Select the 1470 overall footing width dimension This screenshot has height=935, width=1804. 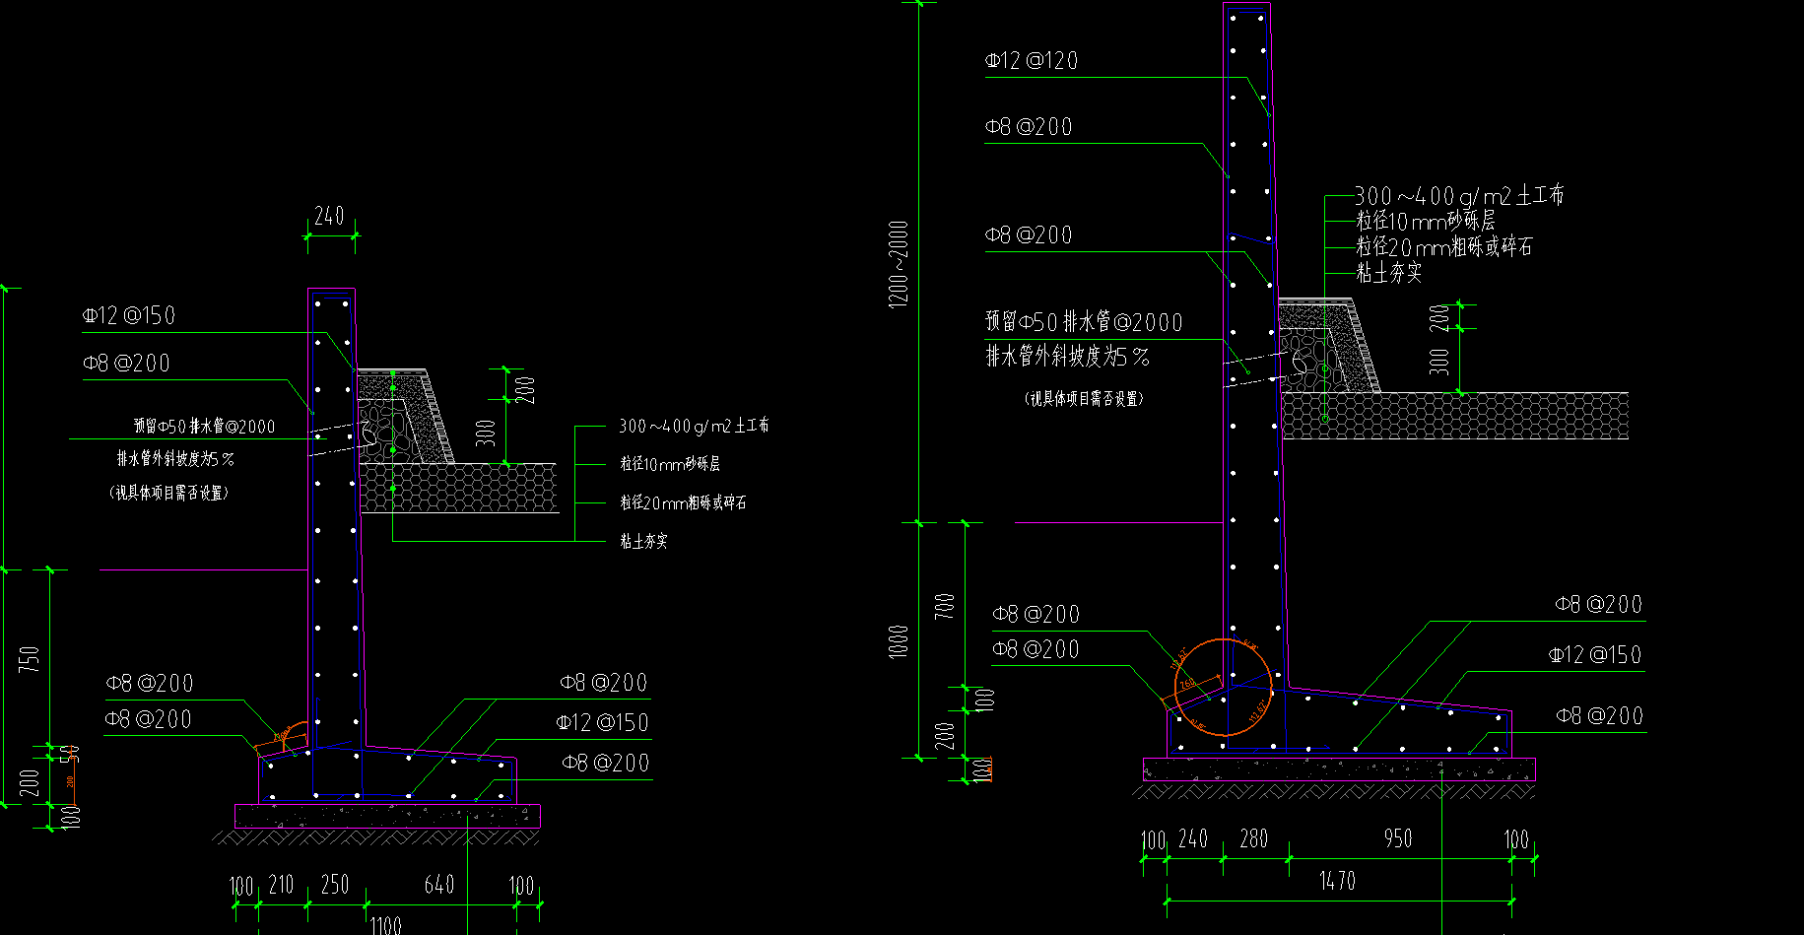pyautogui.click(x=1337, y=881)
